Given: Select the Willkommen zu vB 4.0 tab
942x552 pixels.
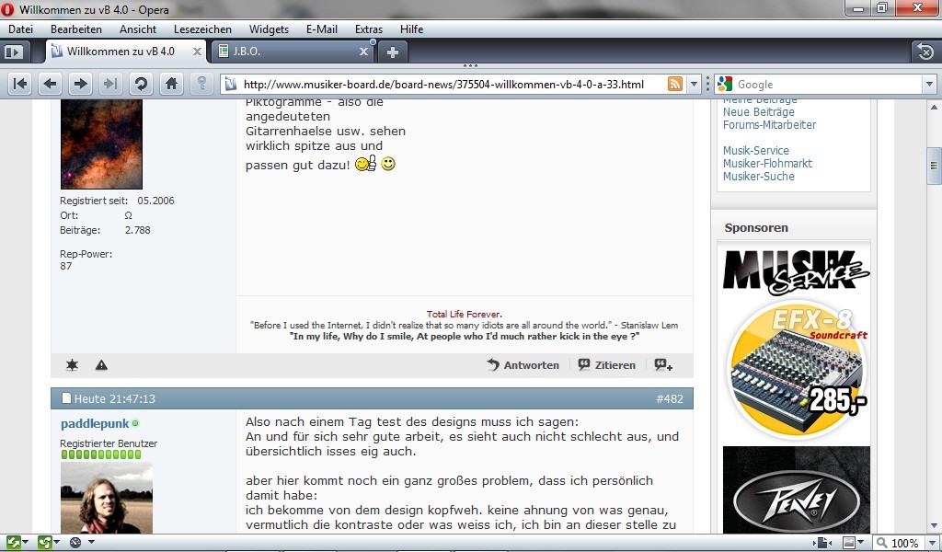Looking at the screenshot, I should tap(126, 52).
